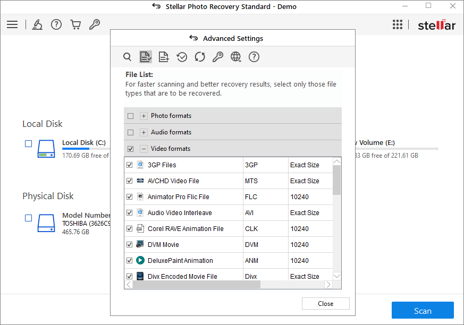
Task: Open the nine-dot apps grid icon
Action: click(398, 24)
